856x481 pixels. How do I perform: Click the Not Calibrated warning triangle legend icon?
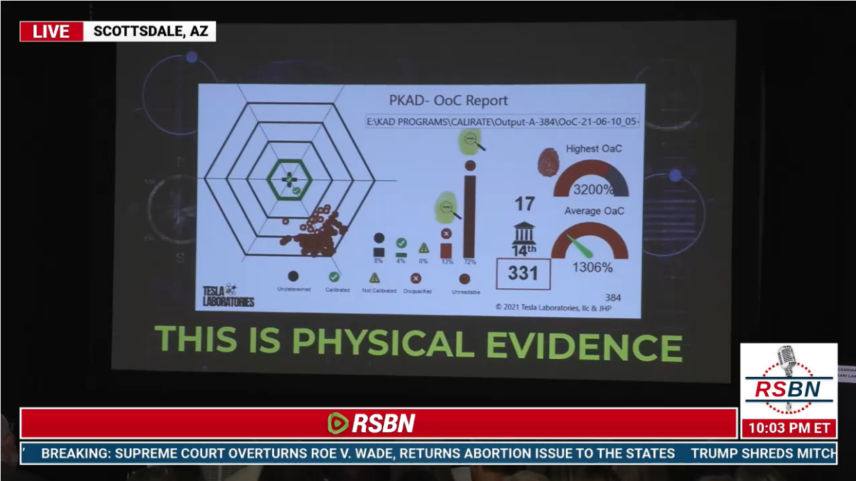click(x=375, y=277)
